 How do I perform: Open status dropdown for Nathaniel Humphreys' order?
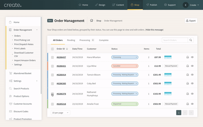(x=125, y=93)
